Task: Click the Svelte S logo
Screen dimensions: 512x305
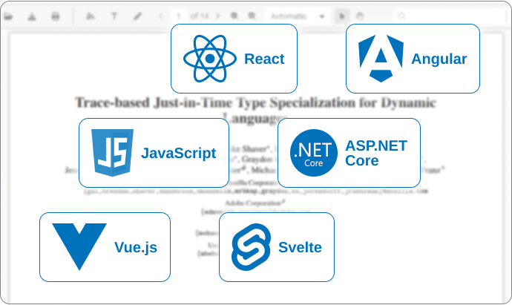Action: point(251,247)
